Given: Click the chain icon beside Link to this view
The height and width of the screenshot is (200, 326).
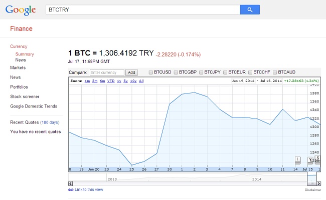Looking at the screenshot, I should coord(71,189).
